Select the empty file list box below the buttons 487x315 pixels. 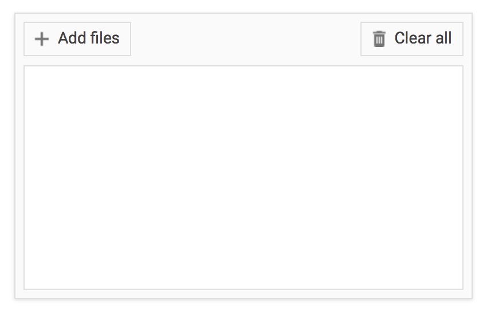tap(244, 178)
